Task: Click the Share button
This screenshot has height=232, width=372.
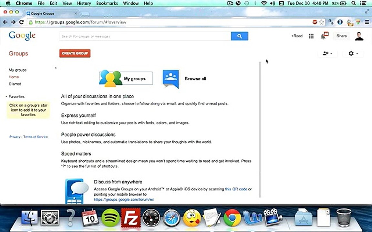Action: tap(341, 36)
